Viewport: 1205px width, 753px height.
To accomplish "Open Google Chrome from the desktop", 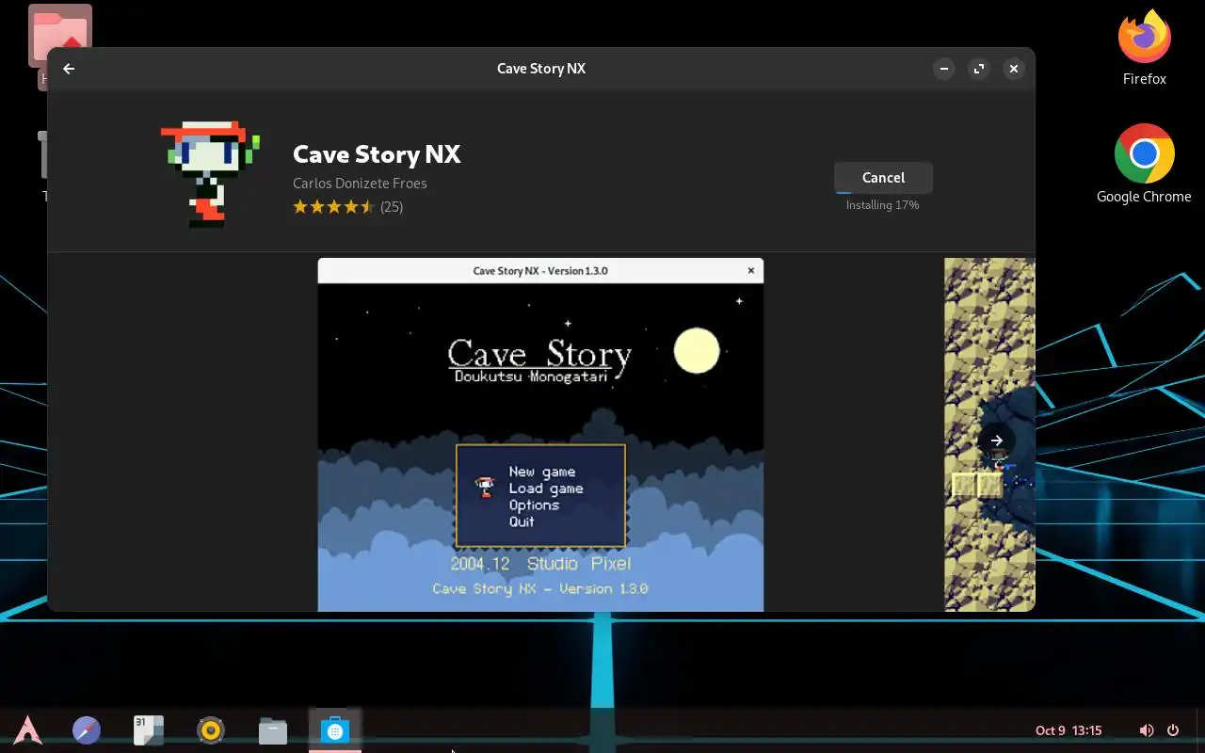I will (x=1144, y=164).
